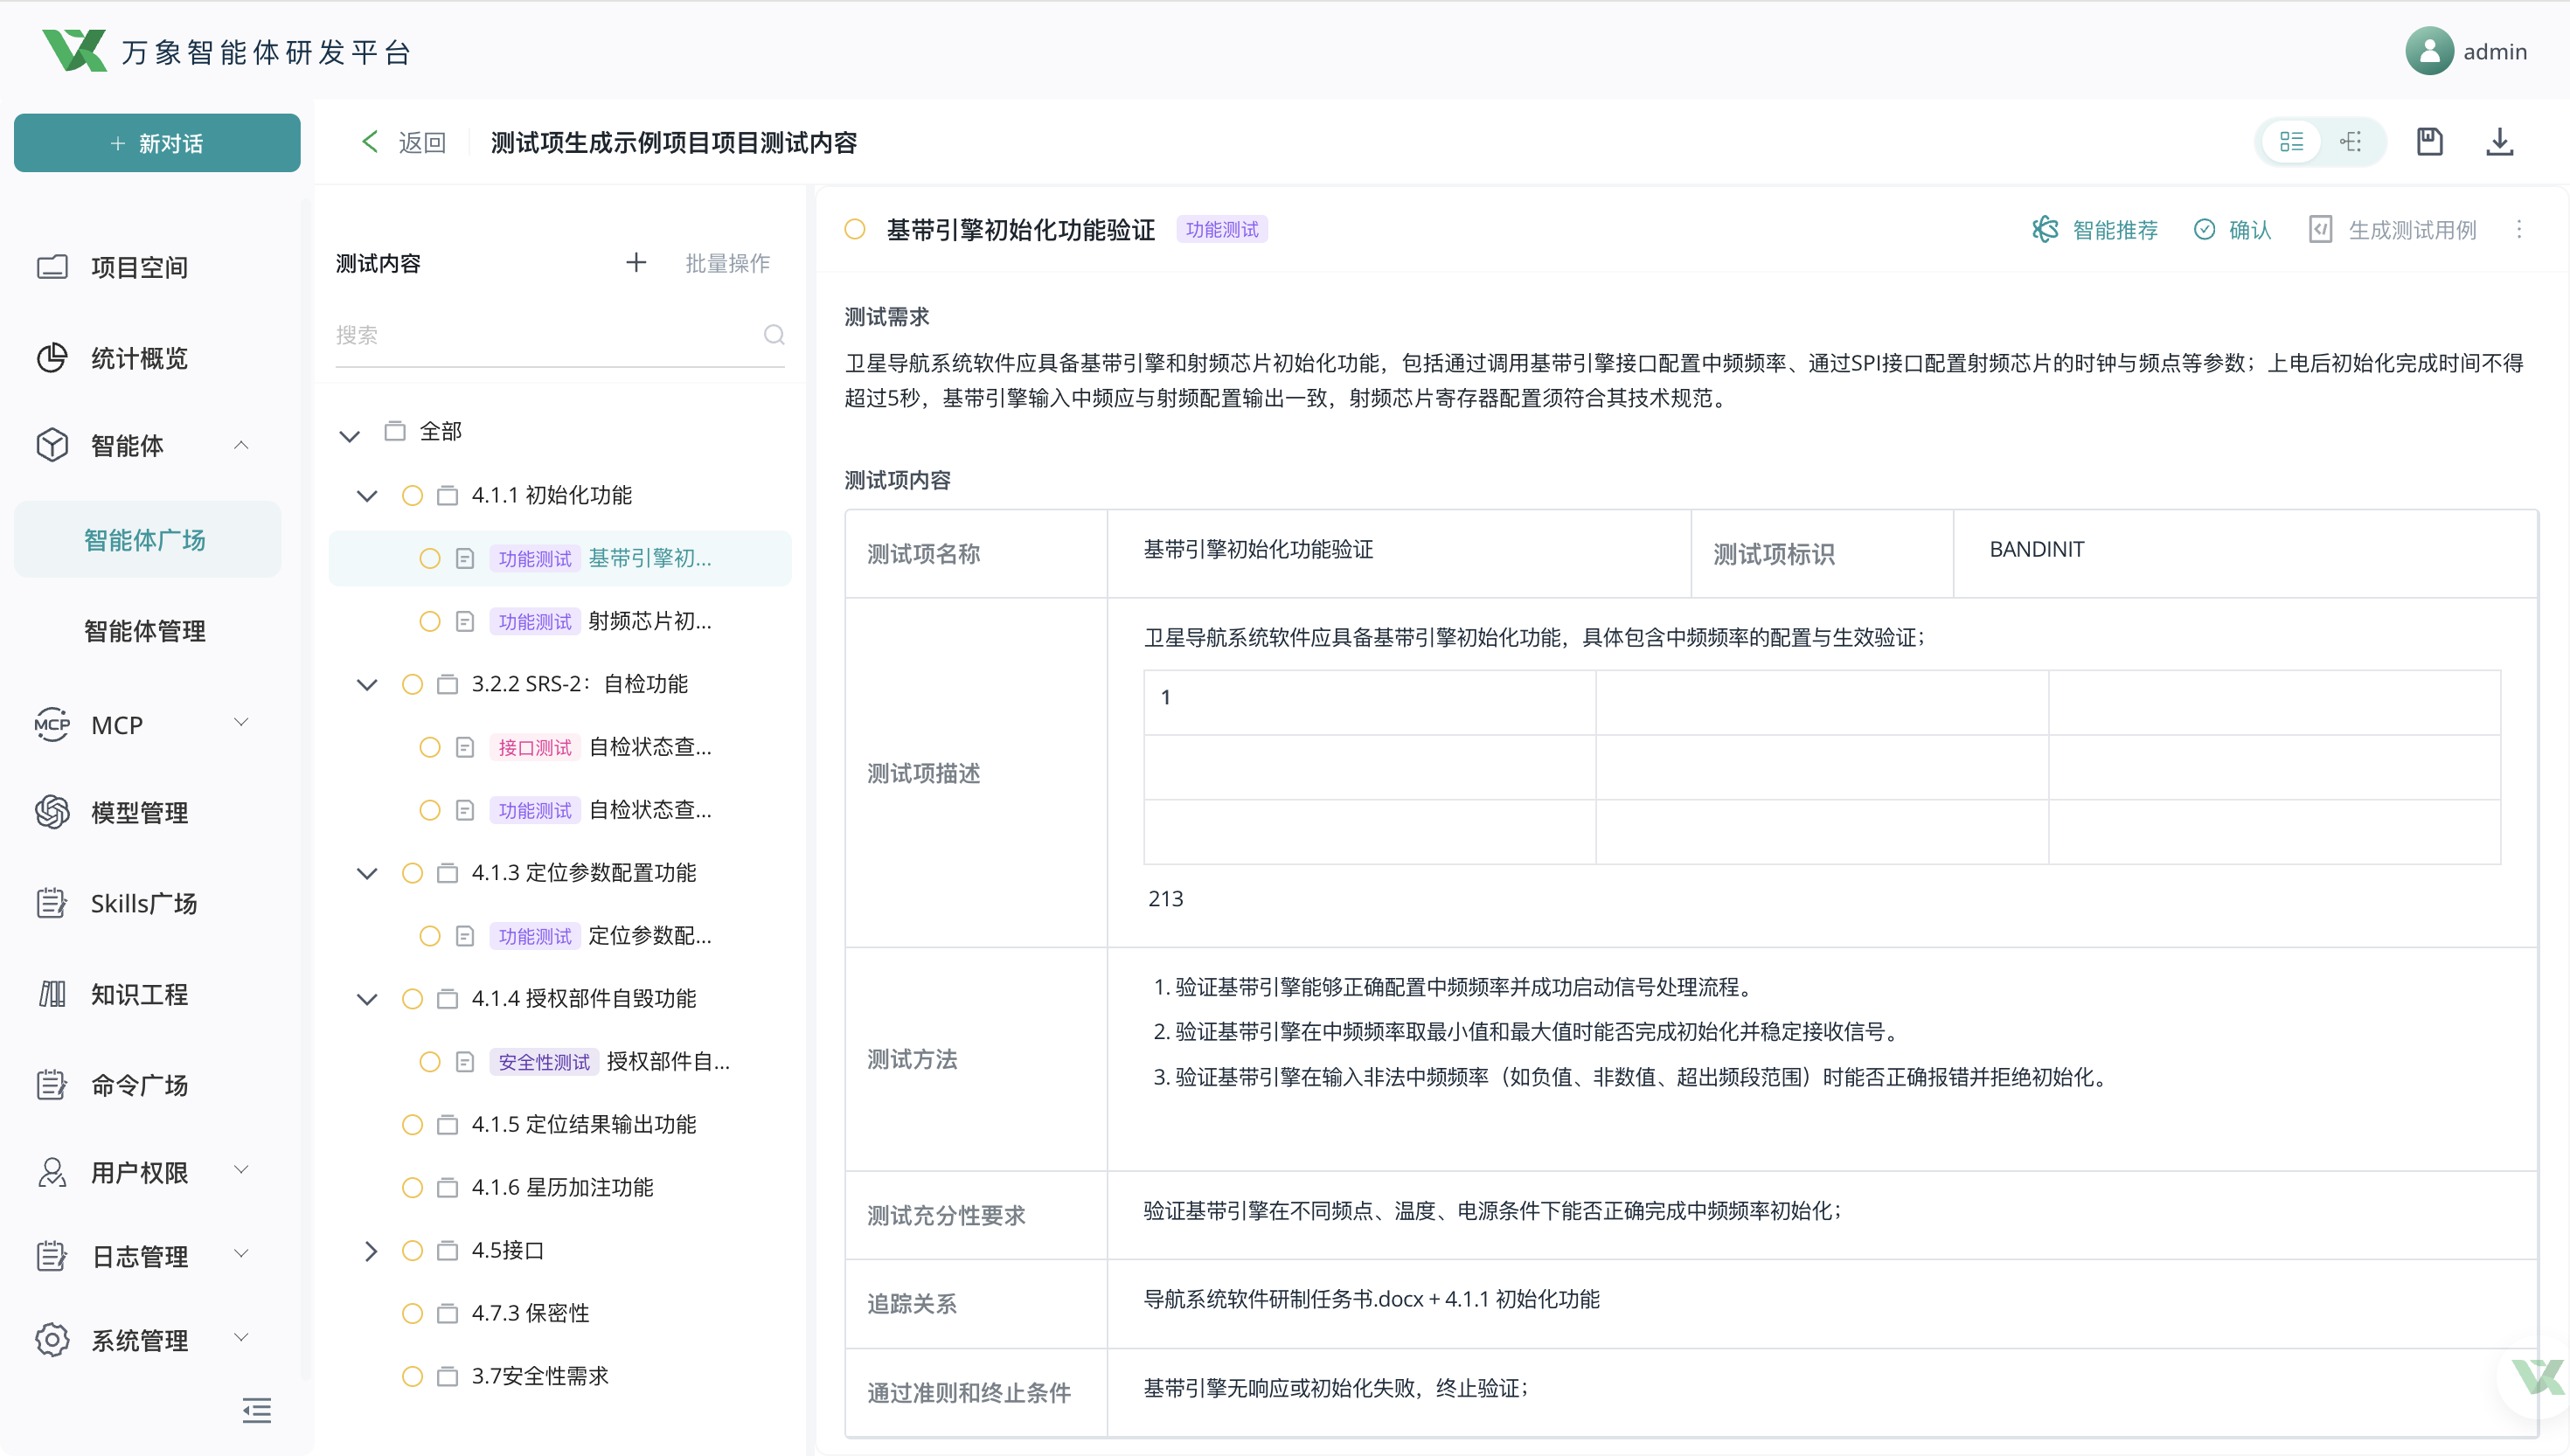Select tree item 4.7.3 保密性
Screen dimensions: 2570x1456
530,1313
